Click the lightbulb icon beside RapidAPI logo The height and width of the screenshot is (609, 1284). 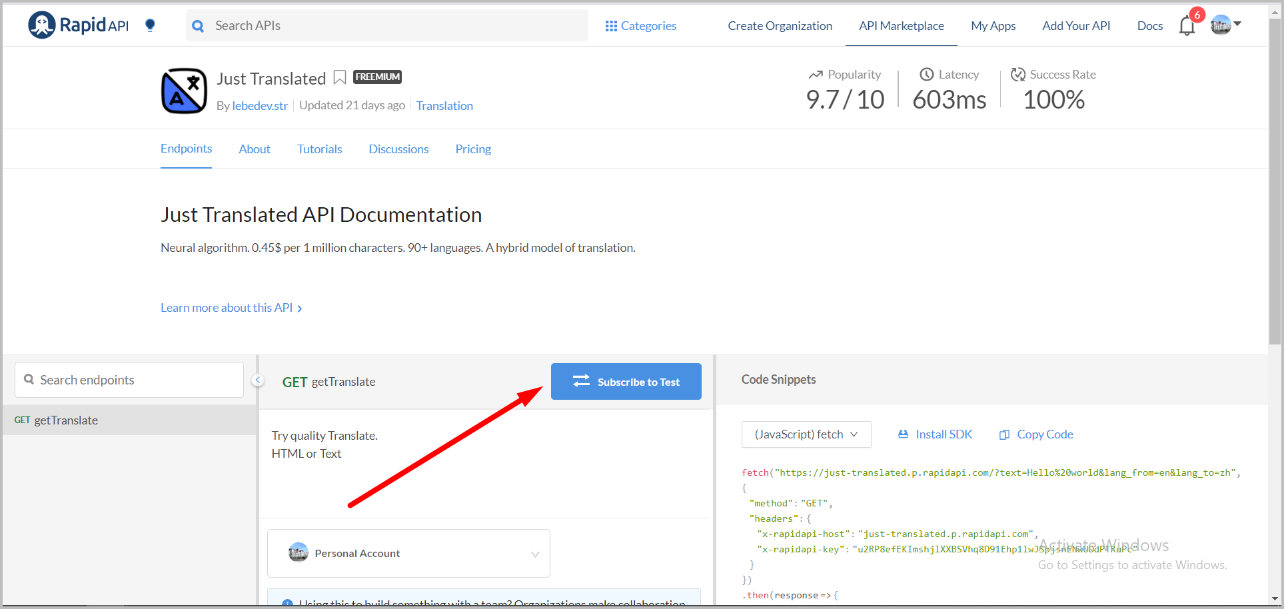point(150,25)
